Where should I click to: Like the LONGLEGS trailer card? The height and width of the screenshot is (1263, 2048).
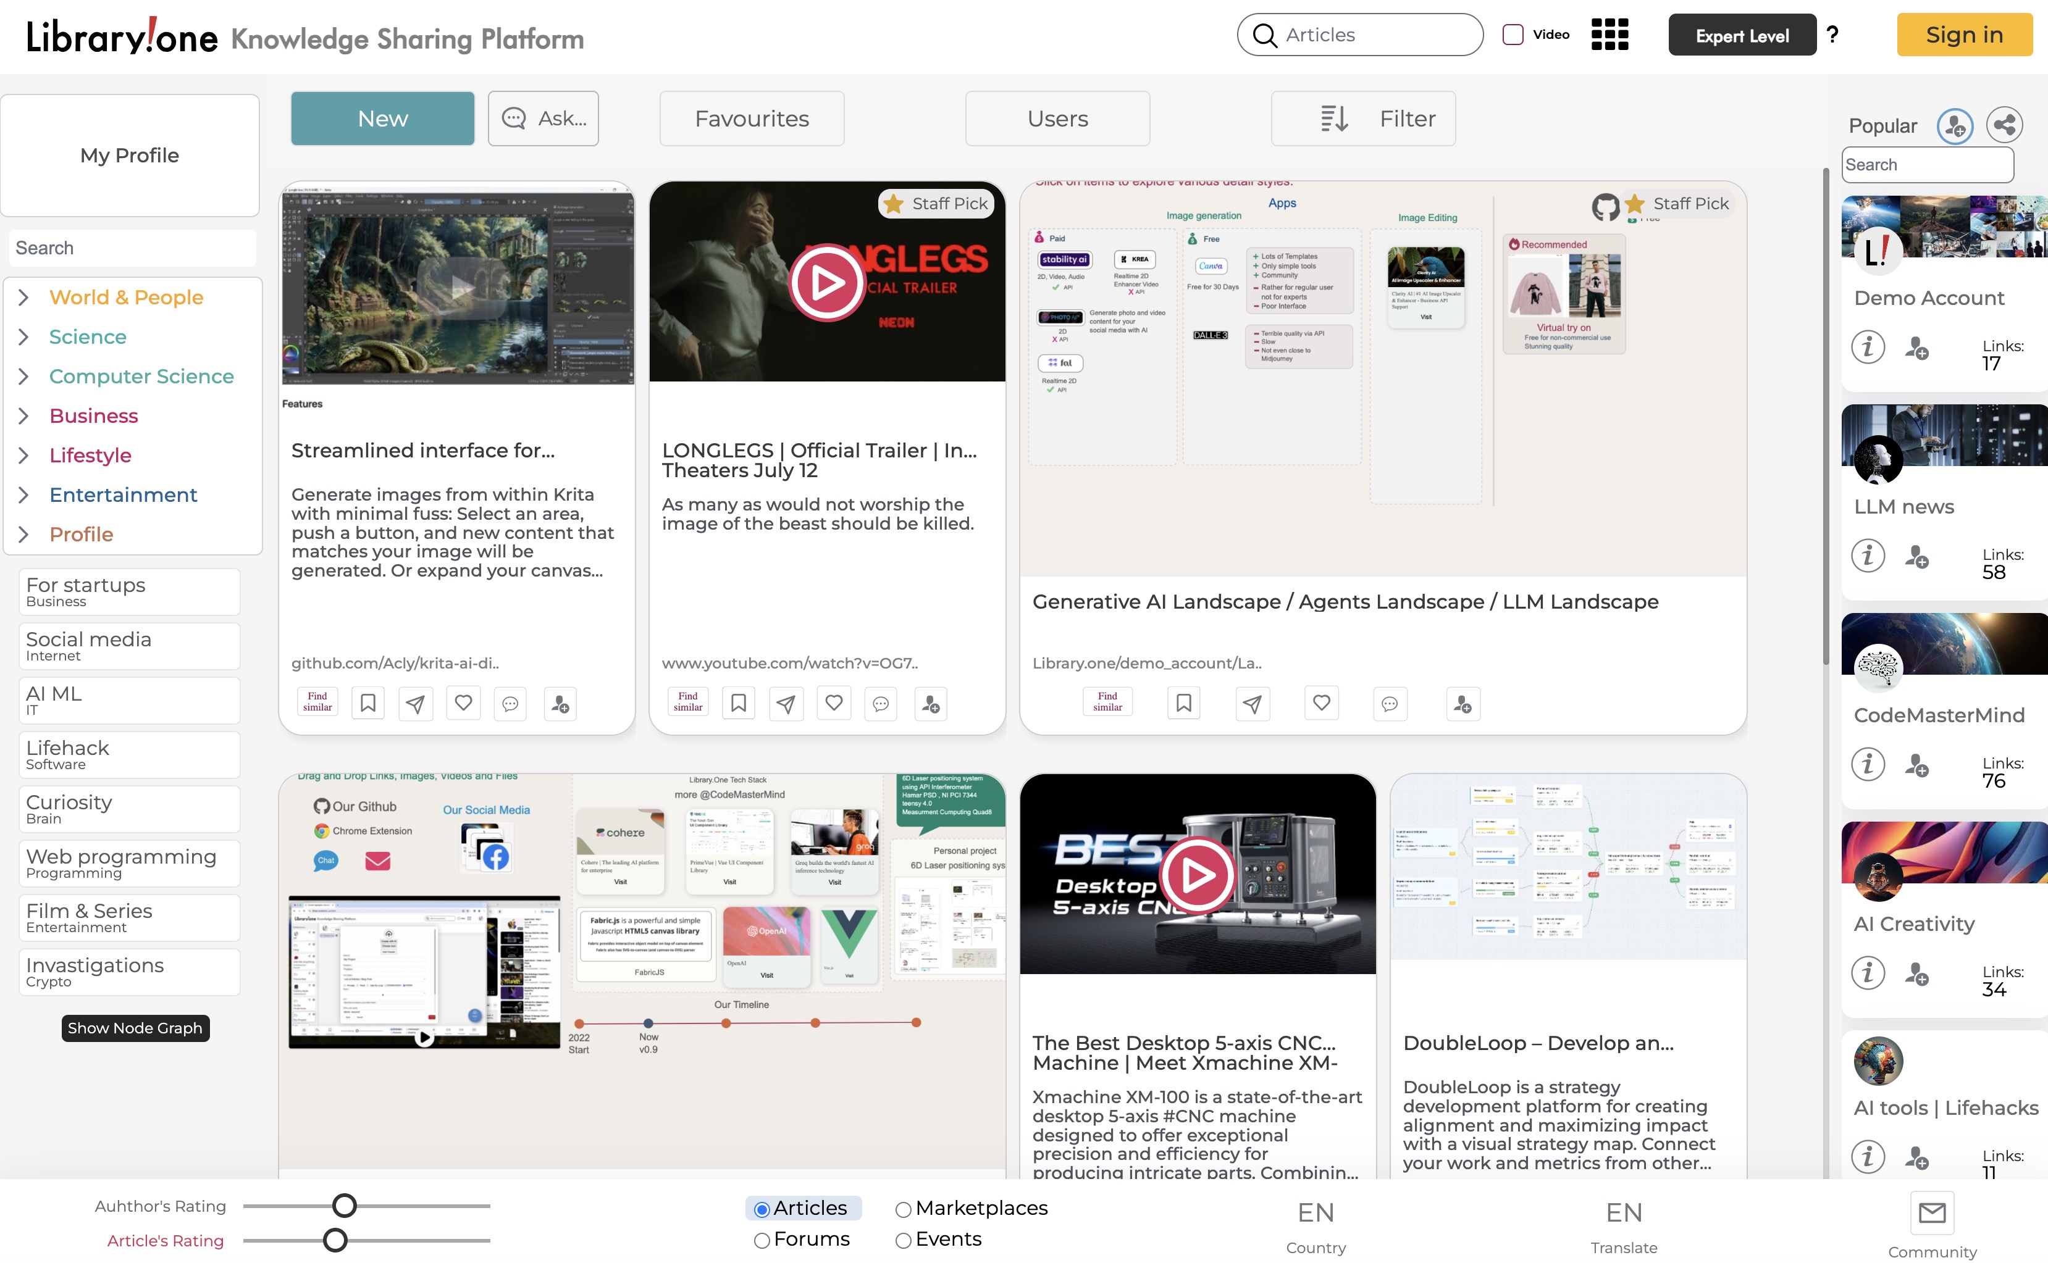(x=833, y=703)
